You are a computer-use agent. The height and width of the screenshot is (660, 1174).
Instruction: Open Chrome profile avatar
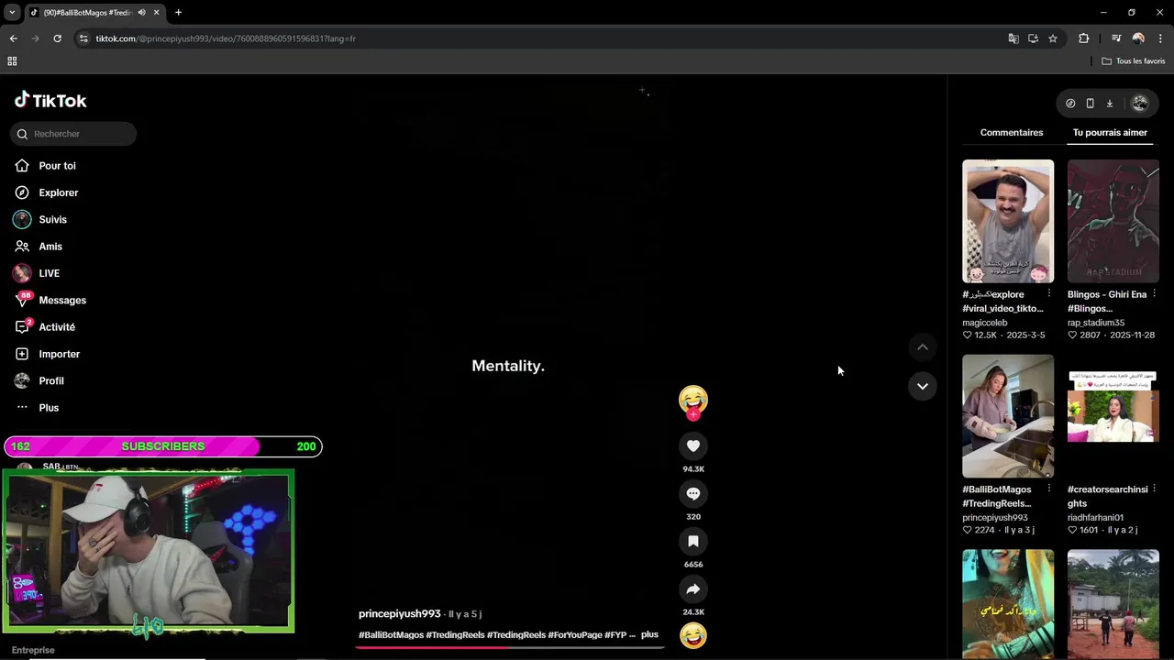[x=1138, y=38]
